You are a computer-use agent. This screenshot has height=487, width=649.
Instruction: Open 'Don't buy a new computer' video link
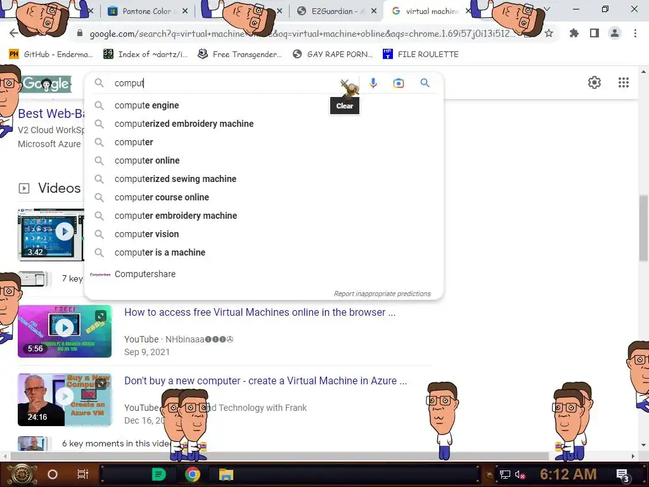pos(266,380)
